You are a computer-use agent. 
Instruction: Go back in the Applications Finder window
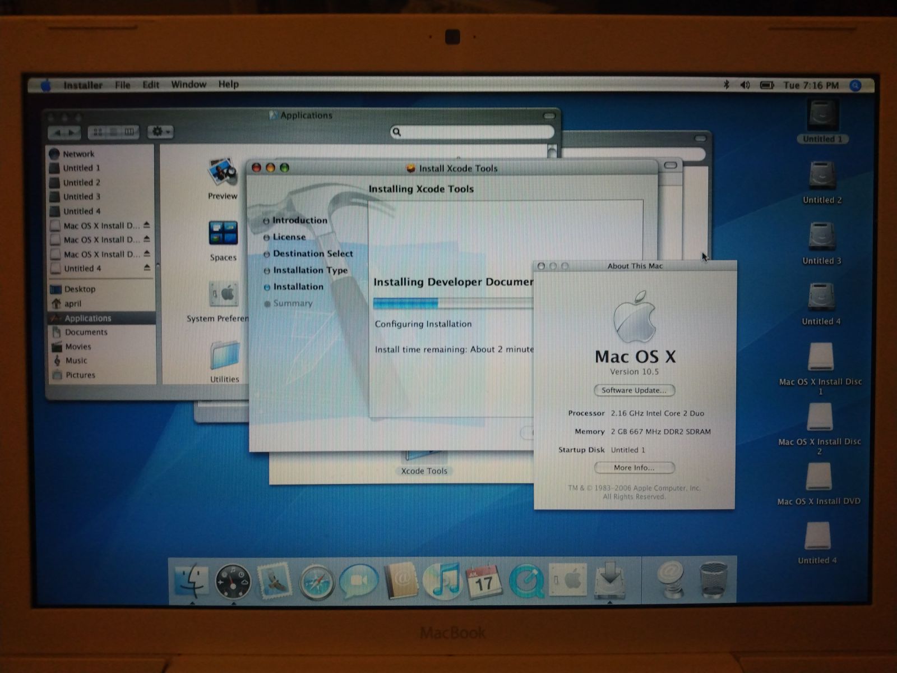click(x=57, y=132)
